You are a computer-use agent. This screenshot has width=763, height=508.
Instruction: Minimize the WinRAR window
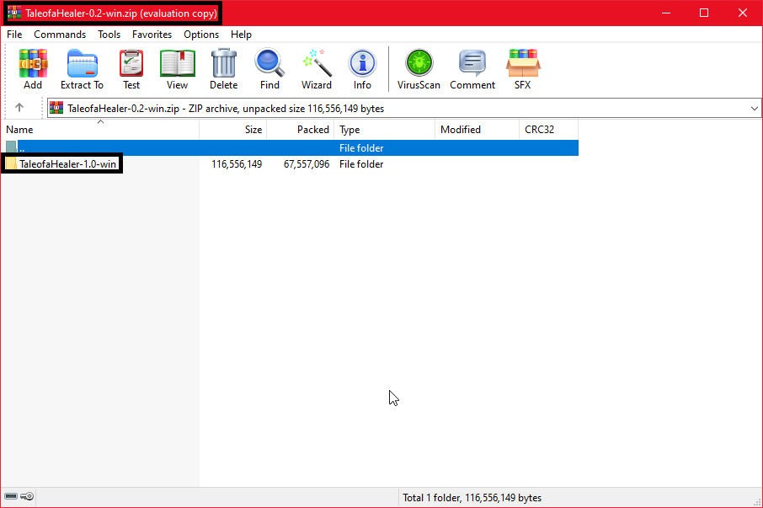coord(666,13)
